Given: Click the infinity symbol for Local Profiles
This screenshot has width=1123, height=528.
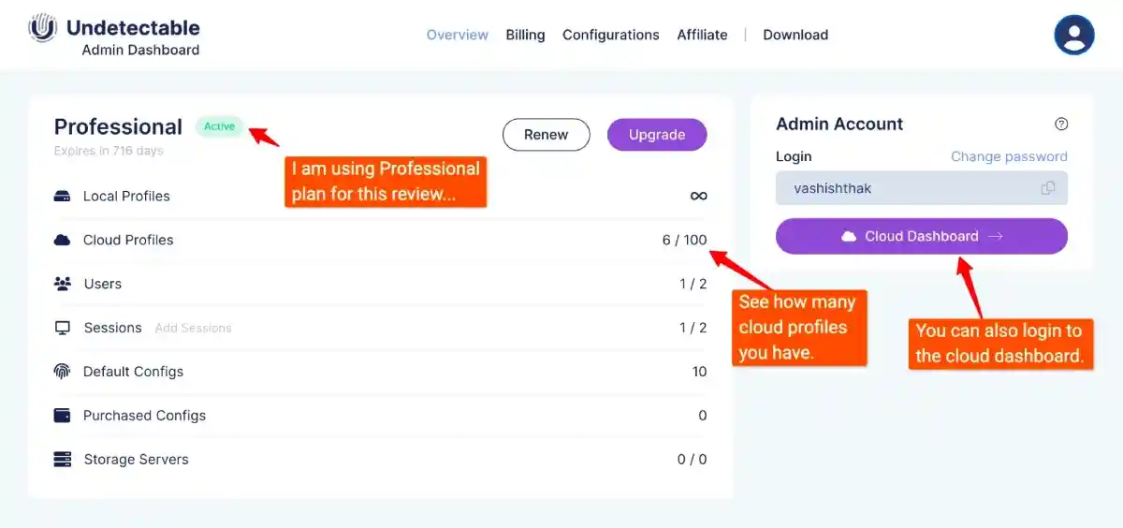Looking at the screenshot, I should tap(698, 196).
